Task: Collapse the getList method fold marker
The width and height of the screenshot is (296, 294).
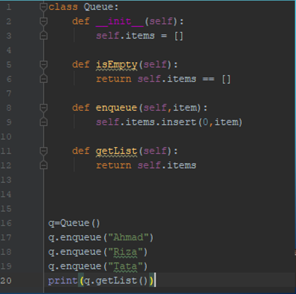Action: click(x=44, y=151)
